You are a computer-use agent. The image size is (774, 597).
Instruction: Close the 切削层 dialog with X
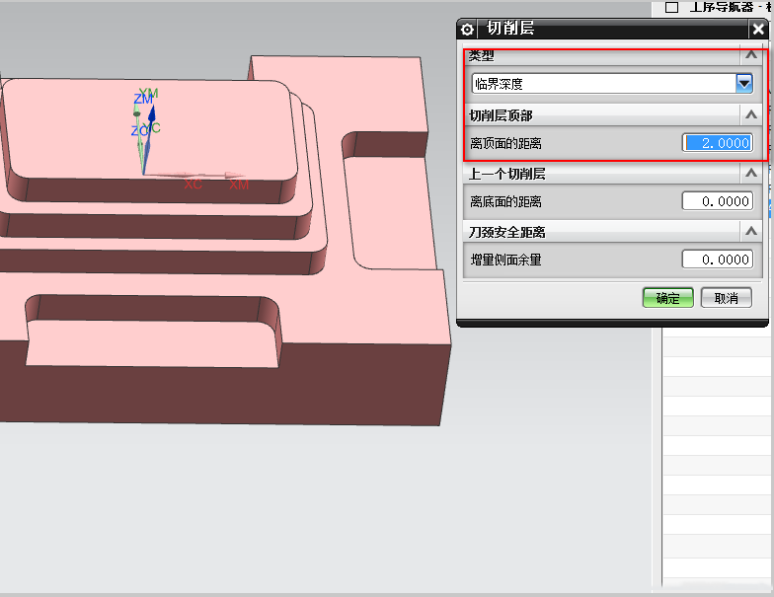pyautogui.click(x=757, y=29)
